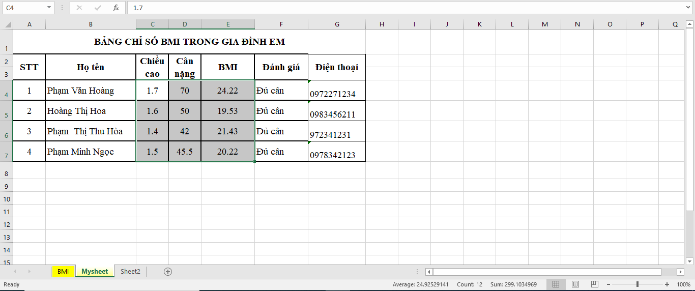Screen dimensions: 695x291
Task: Click the Họ tên header cell
Action: pos(91,67)
